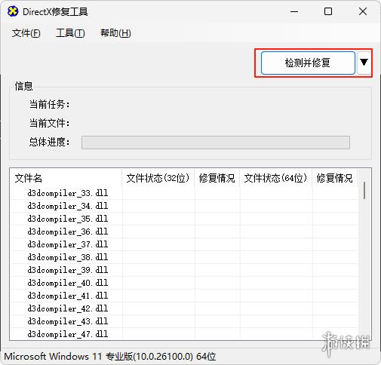Select the first 修复情况 column header
Image resolution: width=381 pixels, height=365 pixels.
[x=217, y=178]
